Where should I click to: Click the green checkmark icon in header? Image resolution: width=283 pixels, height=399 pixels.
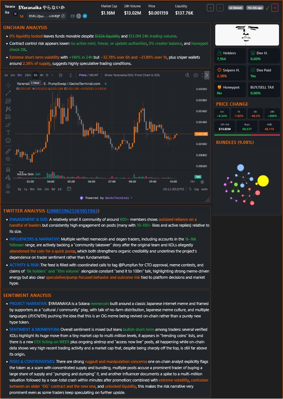click(x=267, y=8)
